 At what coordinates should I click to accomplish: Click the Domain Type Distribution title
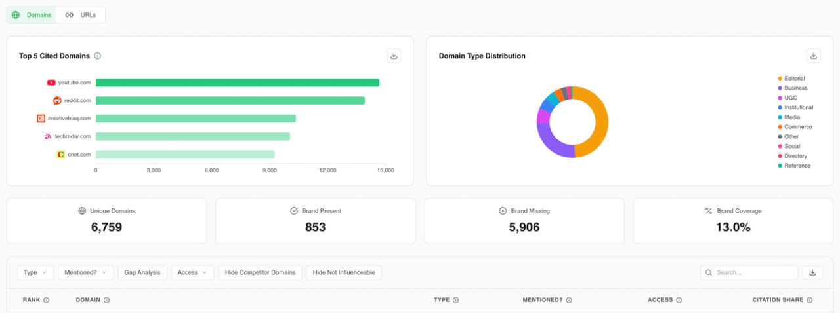click(482, 56)
